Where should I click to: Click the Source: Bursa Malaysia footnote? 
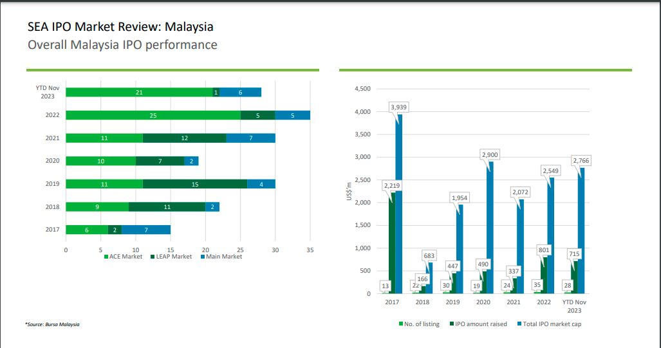(52, 324)
